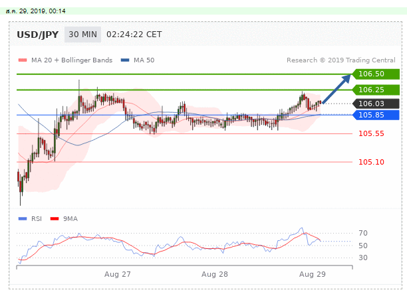The height and width of the screenshot is (296, 407).
Task: Click the RSI legend label
Action: coord(37,219)
